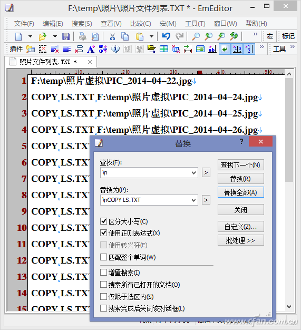Screen dimensions: 301x330
Task: Open the Open-file dropdown arrow
Action: coord(55,36)
